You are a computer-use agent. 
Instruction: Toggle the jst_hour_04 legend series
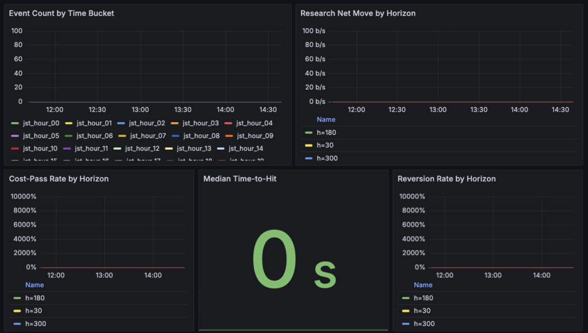pyautogui.click(x=254, y=123)
